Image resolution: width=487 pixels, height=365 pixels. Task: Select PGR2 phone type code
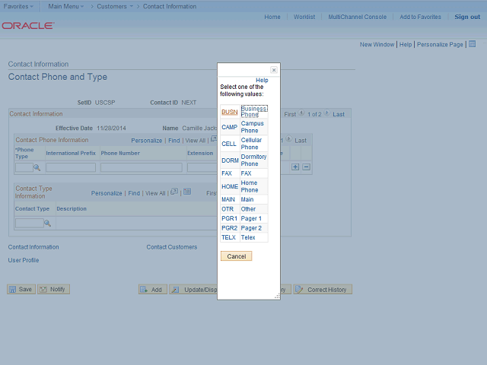(x=229, y=228)
